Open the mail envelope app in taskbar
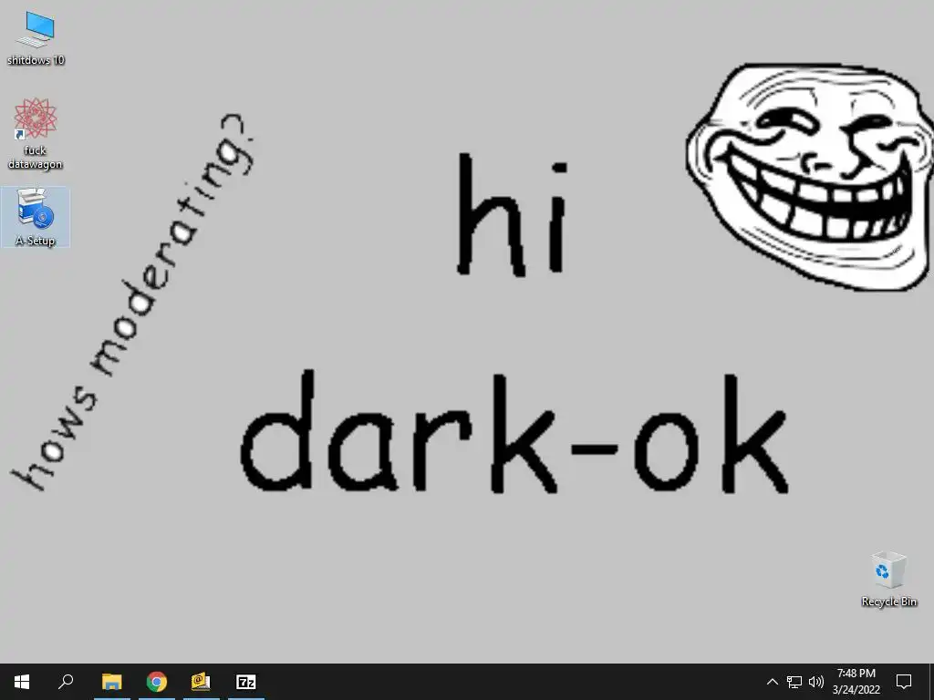 tap(202, 682)
